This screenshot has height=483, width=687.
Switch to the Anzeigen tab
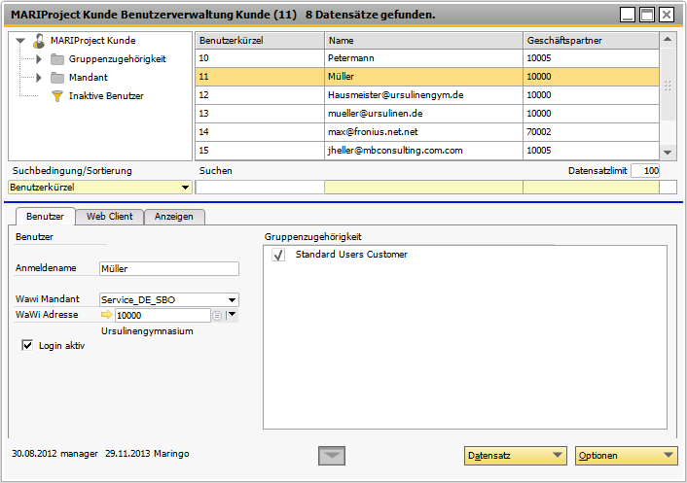(174, 217)
